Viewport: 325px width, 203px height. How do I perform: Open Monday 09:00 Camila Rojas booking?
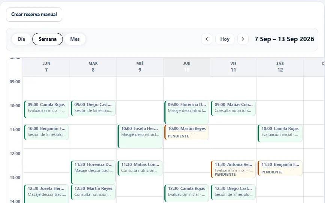46,109
